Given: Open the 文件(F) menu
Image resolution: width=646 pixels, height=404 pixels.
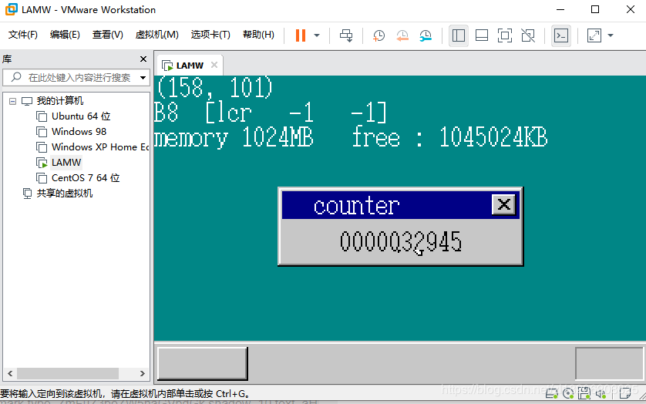Looking at the screenshot, I should (x=22, y=35).
